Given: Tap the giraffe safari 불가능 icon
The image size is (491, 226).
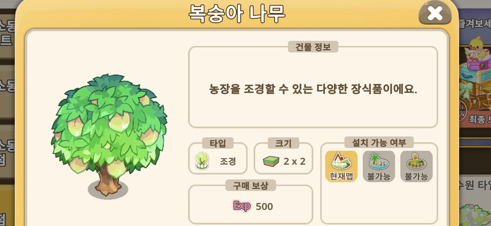Looking at the screenshot, I should click(416, 166).
